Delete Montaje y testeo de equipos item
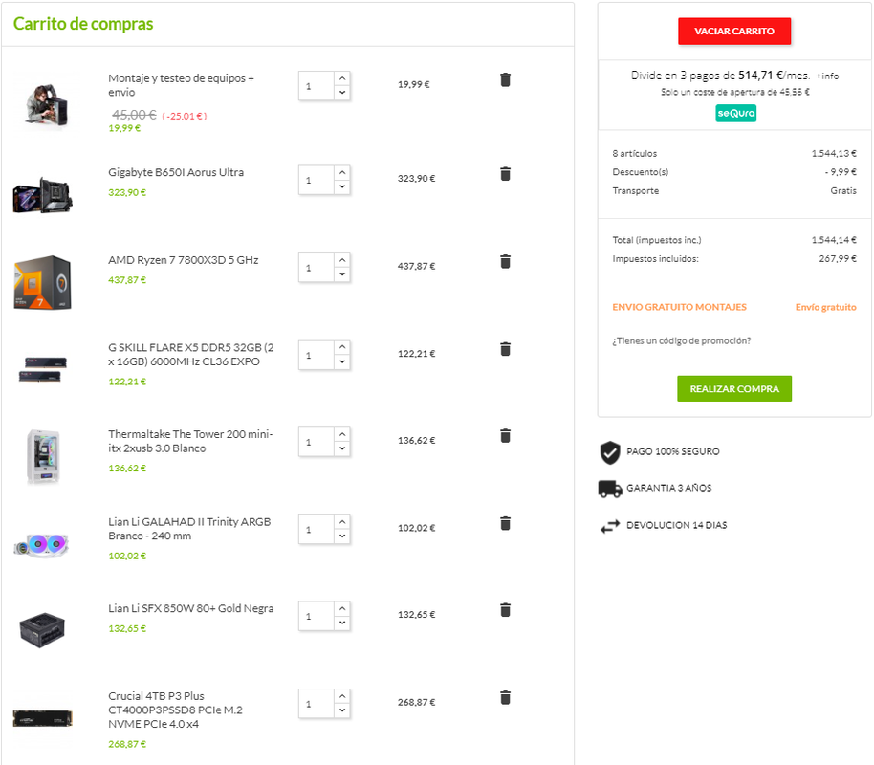The height and width of the screenshot is (765, 874). (x=505, y=79)
